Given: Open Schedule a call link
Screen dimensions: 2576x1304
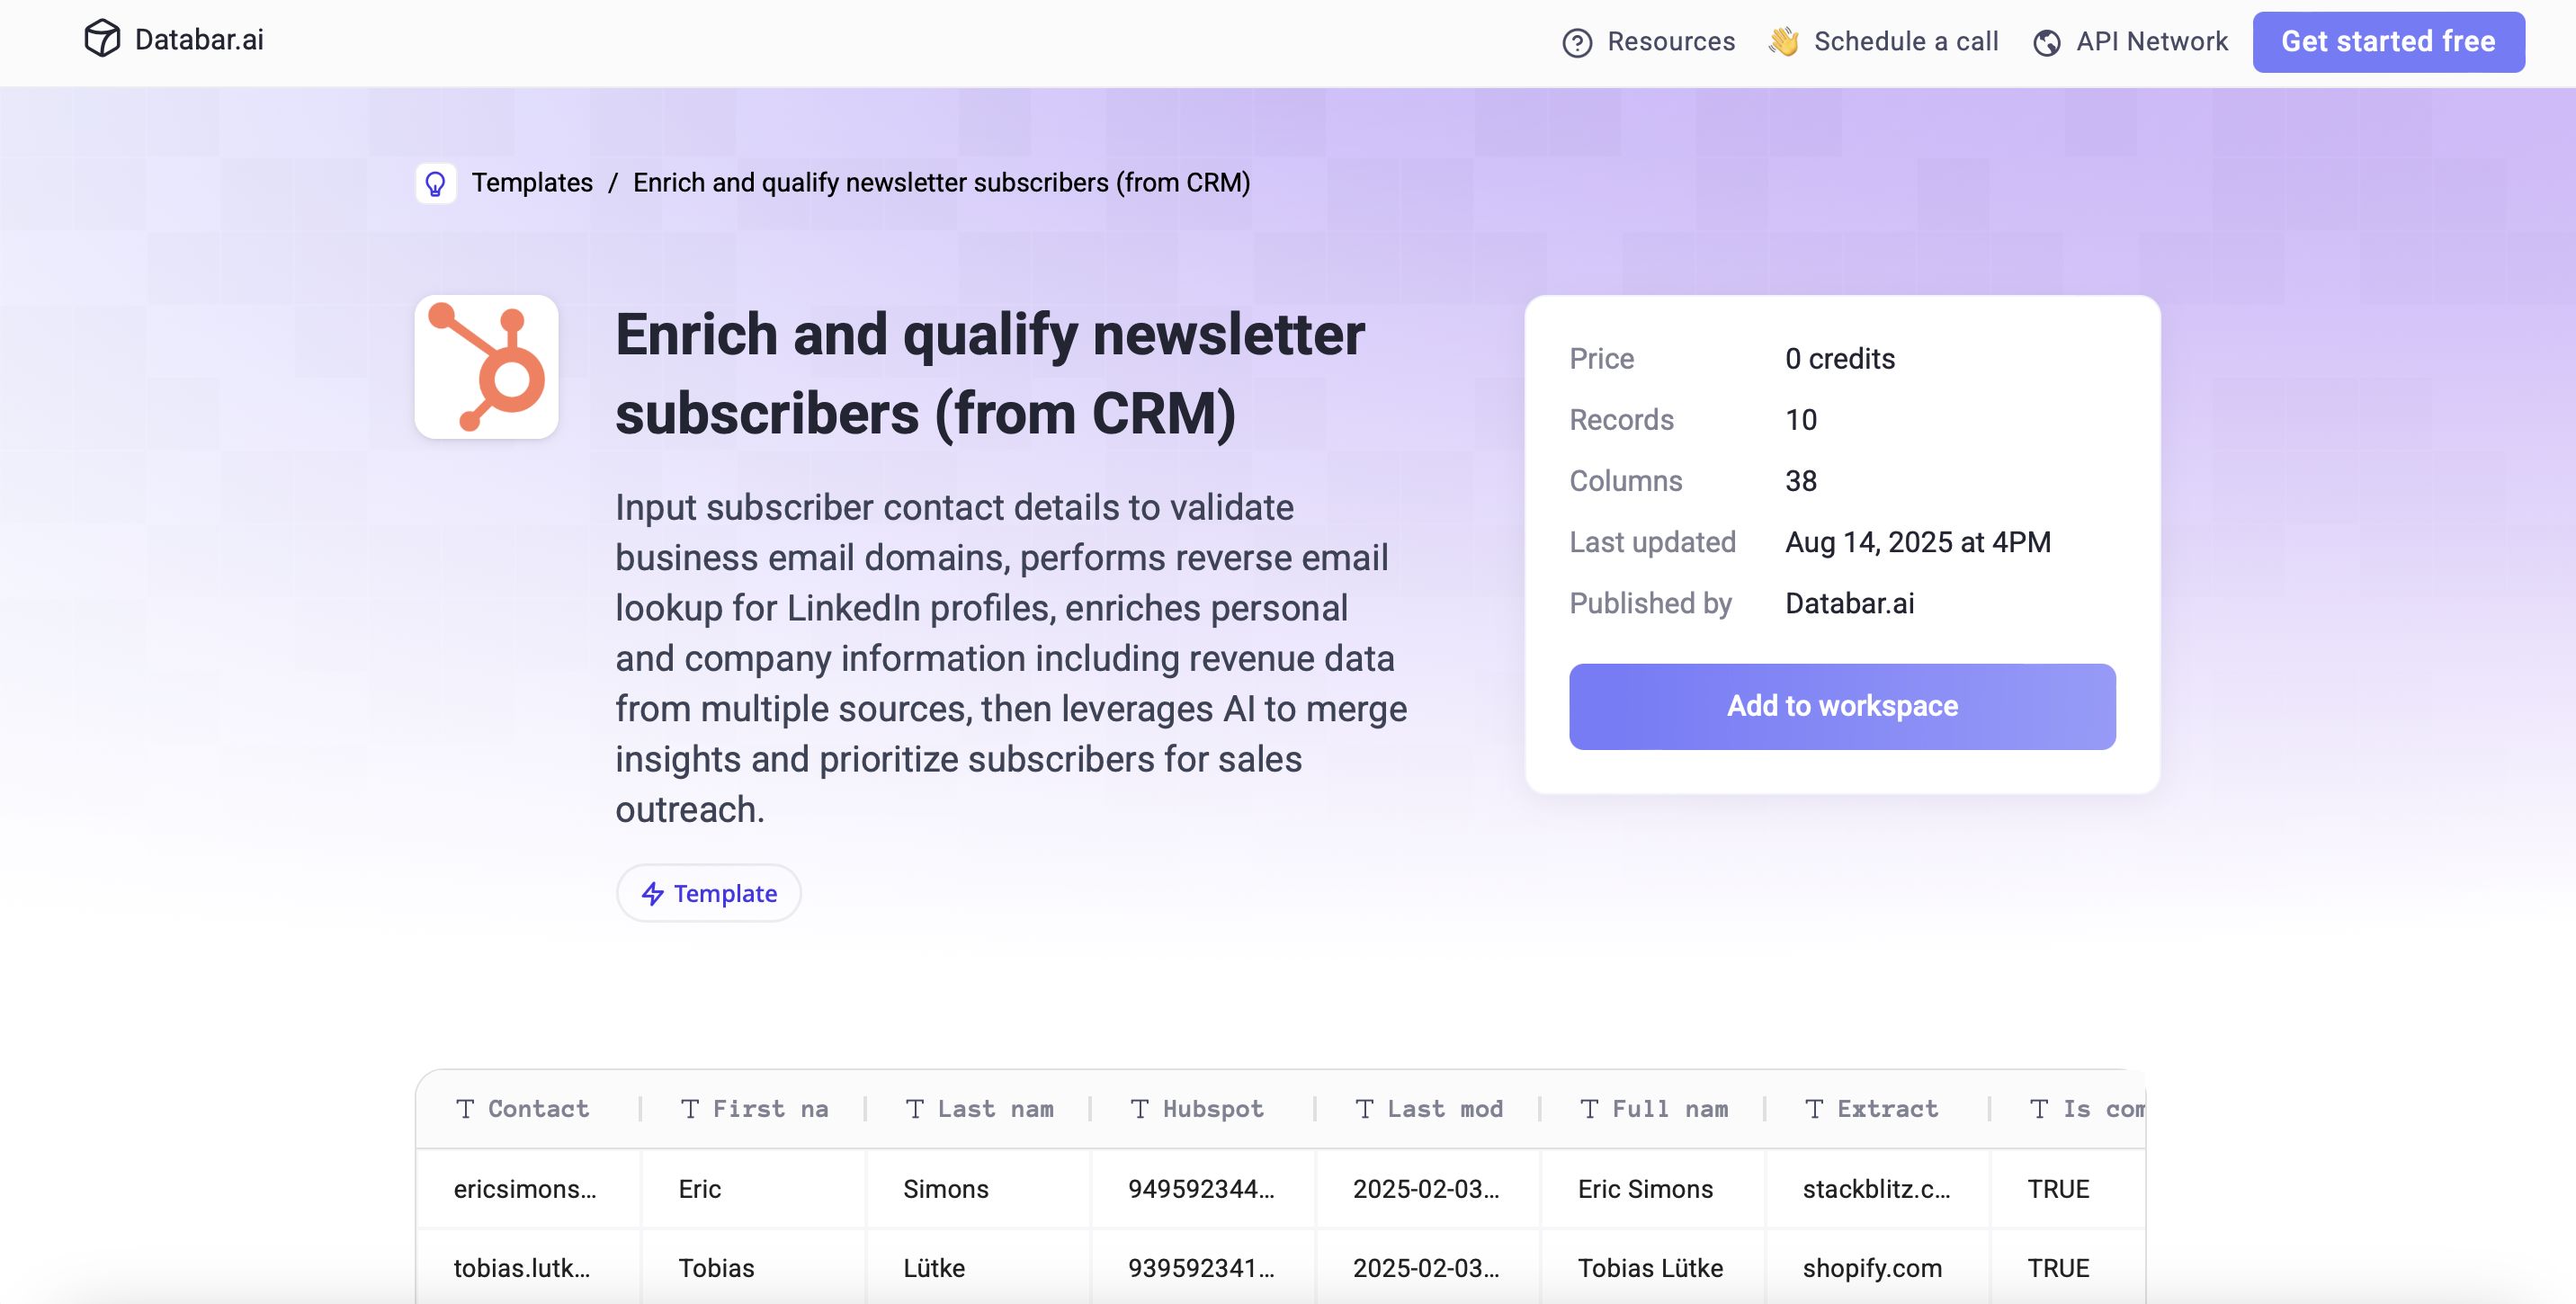Looking at the screenshot, I should [1883, 42].
